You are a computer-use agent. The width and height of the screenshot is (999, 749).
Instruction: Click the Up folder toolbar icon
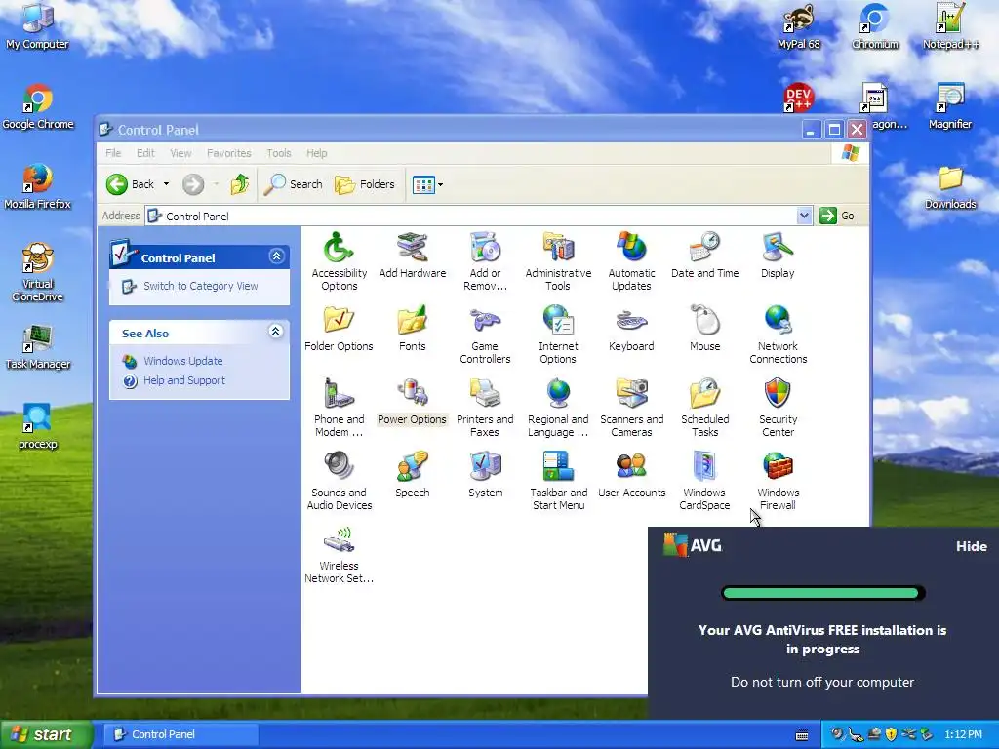click(240, 184)
